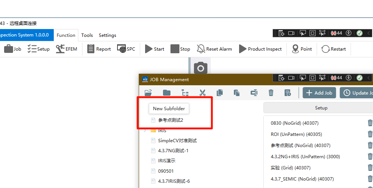Select SimpleCV对准测试 job

point(177,140)
